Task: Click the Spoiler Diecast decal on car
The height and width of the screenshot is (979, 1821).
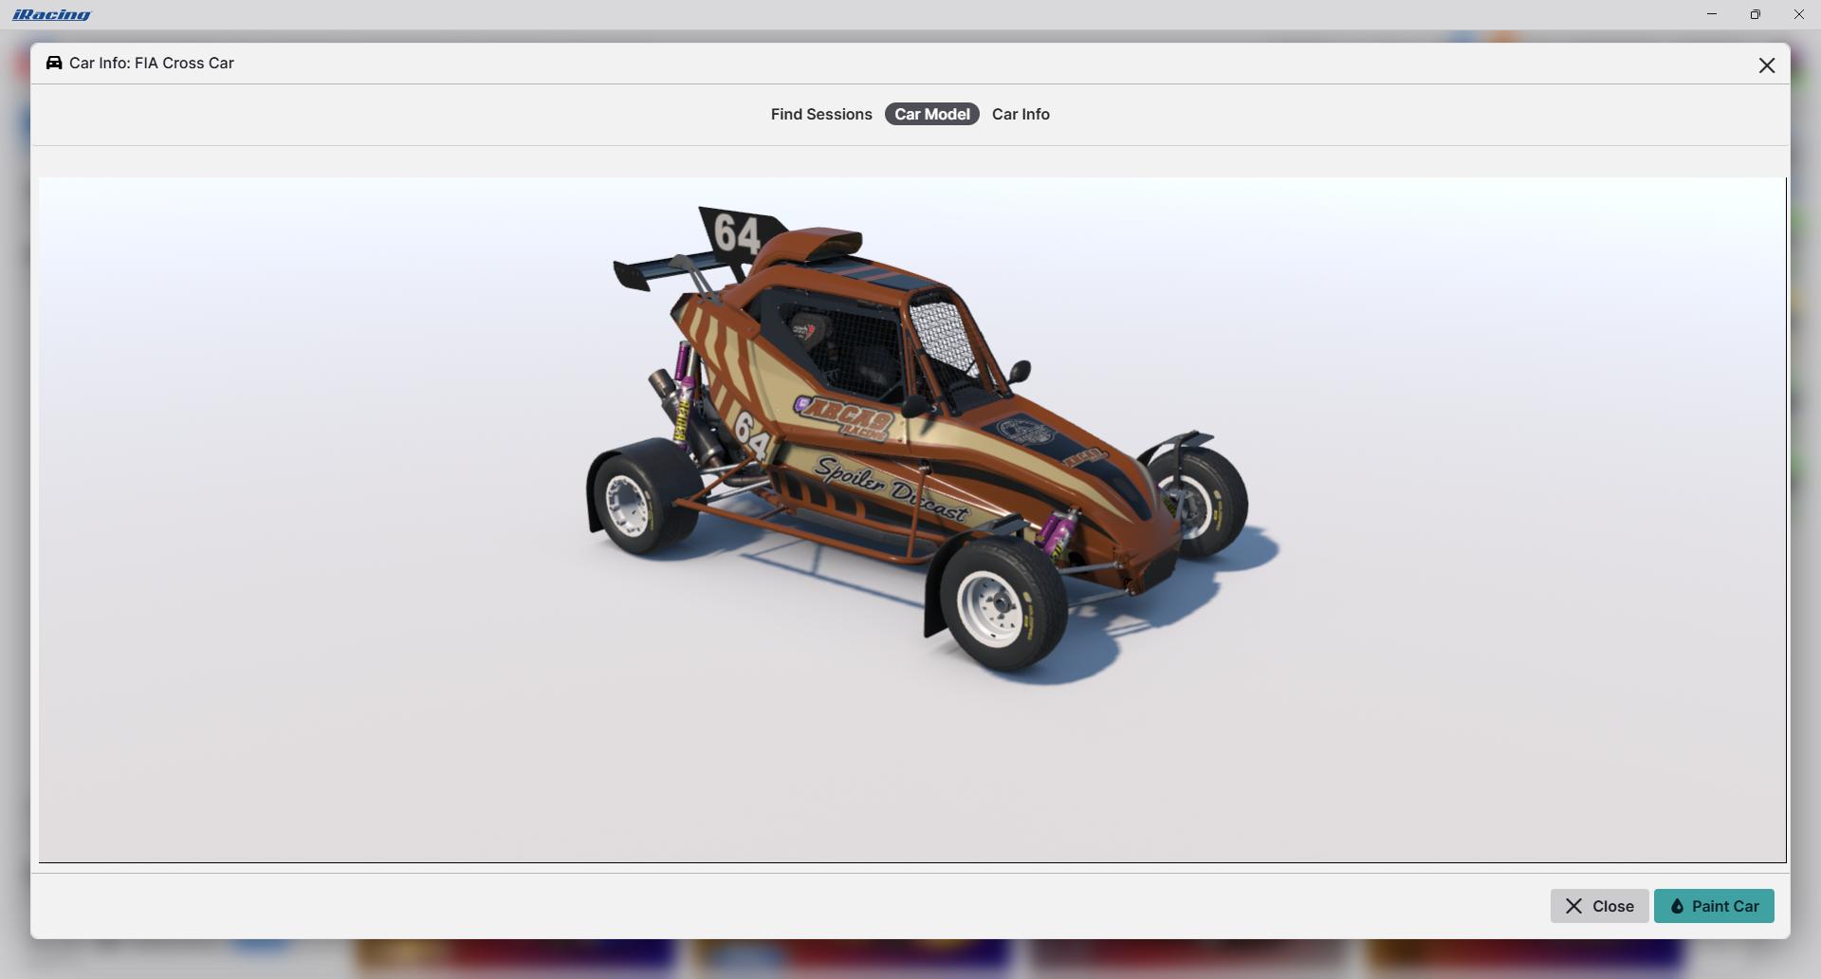Action: (x=890, y=489)
